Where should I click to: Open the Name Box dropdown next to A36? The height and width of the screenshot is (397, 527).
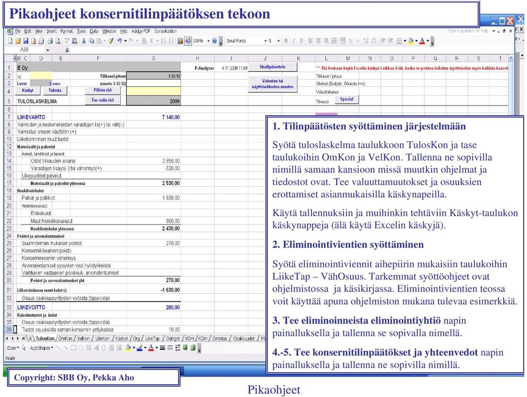[47, 50]
